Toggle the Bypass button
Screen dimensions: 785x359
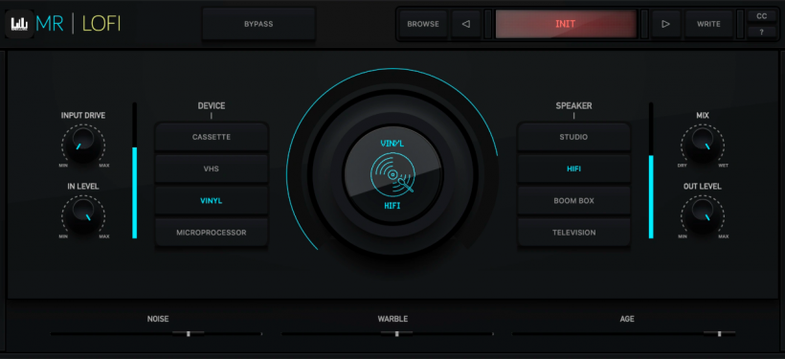click(258, 24)
